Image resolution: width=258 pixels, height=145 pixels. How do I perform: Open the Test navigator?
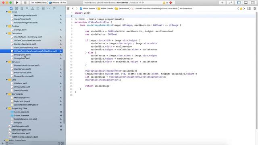(x=38, y=8)
